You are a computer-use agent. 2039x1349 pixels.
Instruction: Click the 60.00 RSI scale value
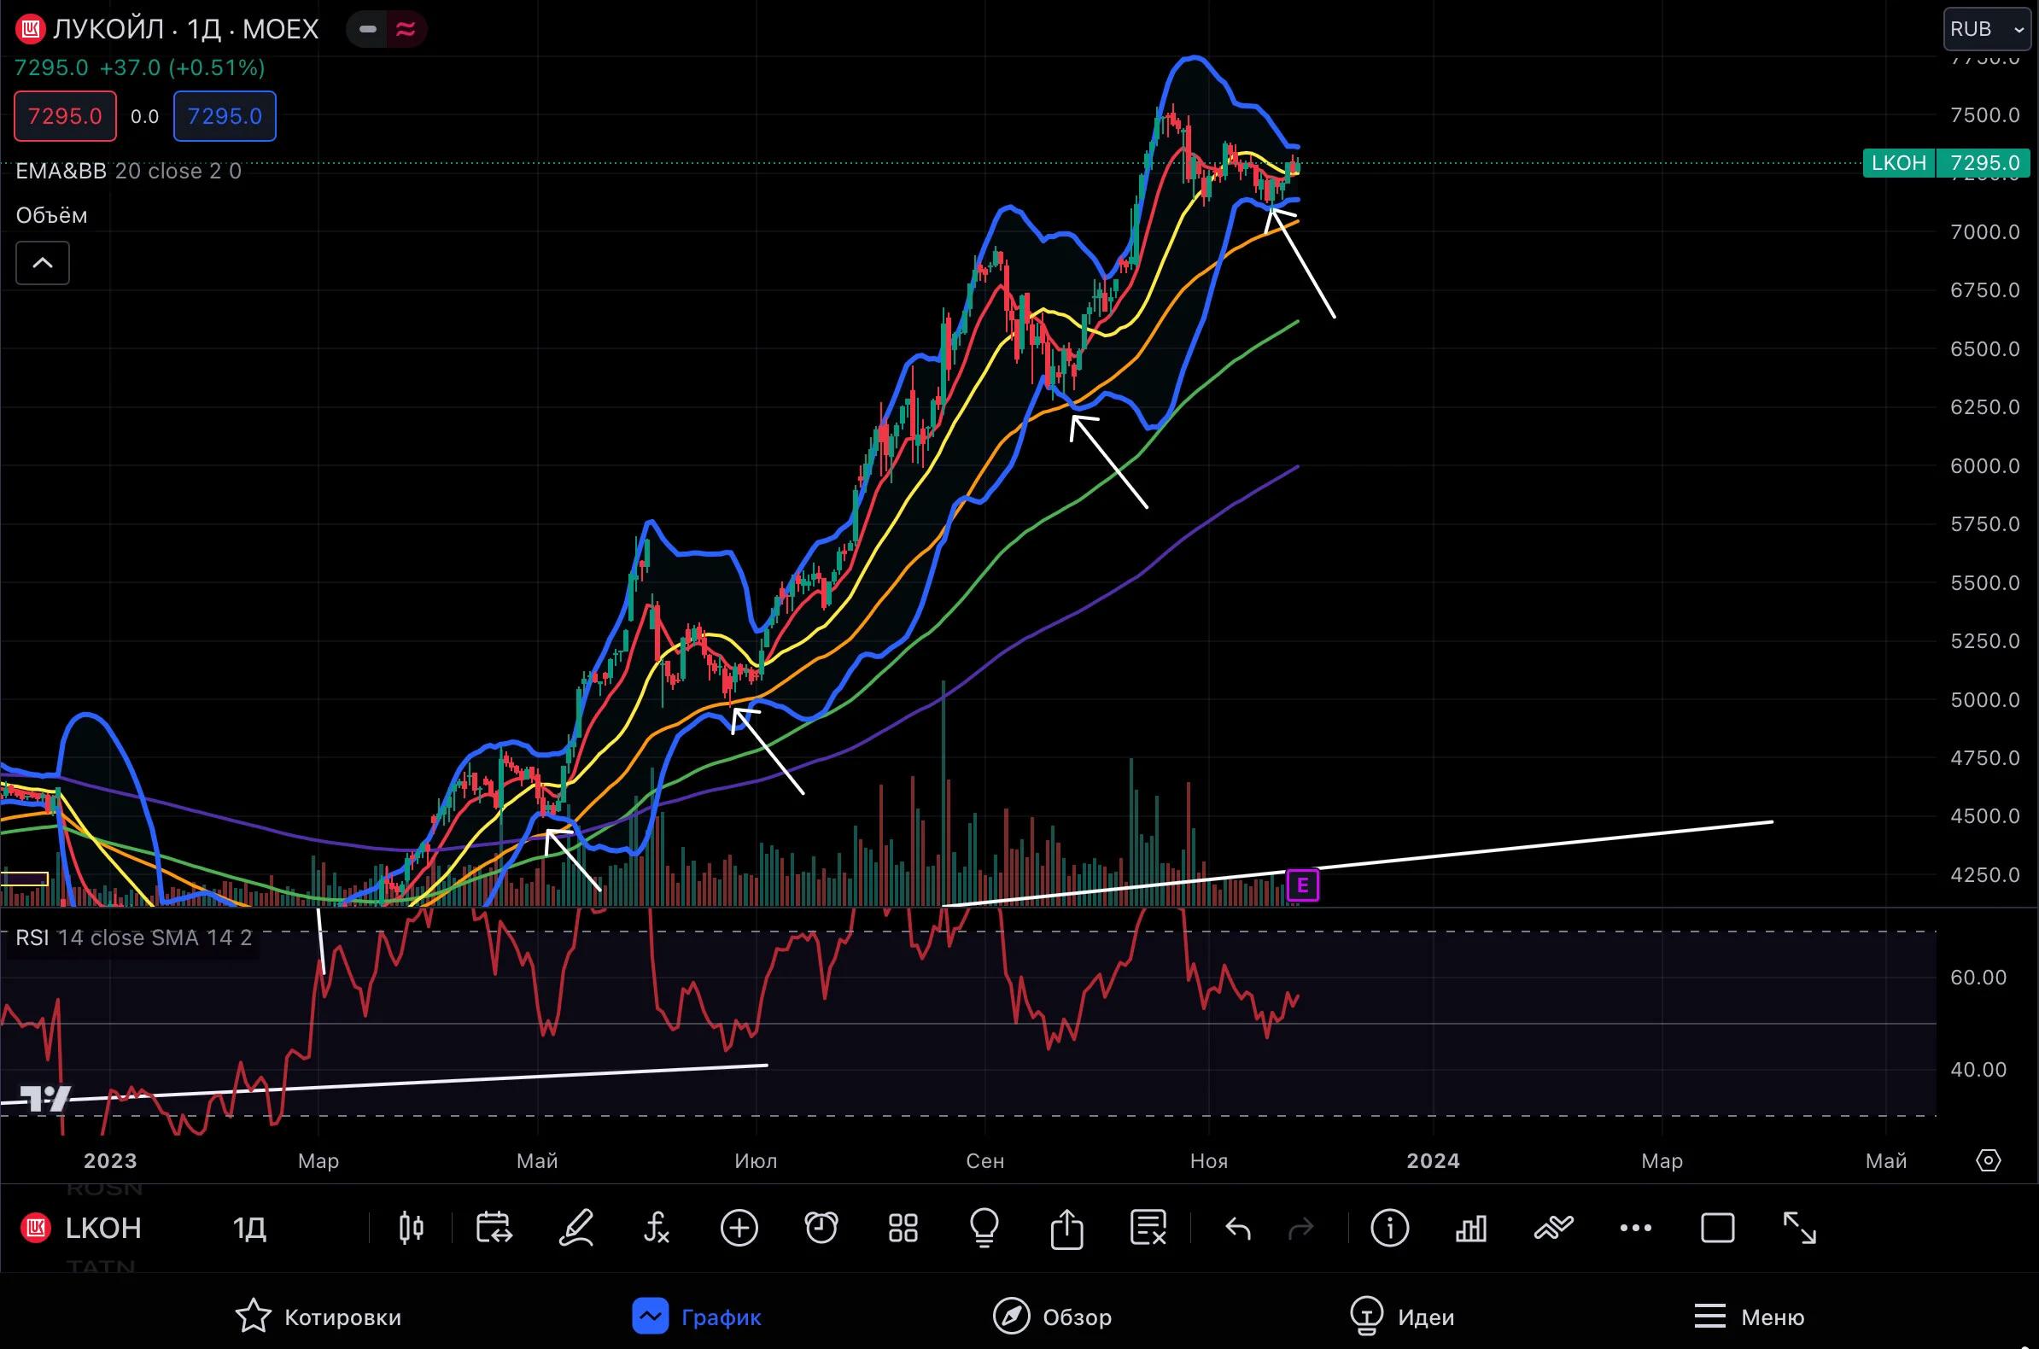[1978, 978]
